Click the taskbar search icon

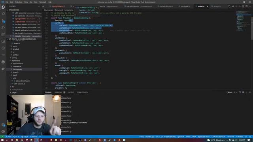point(7,140)
